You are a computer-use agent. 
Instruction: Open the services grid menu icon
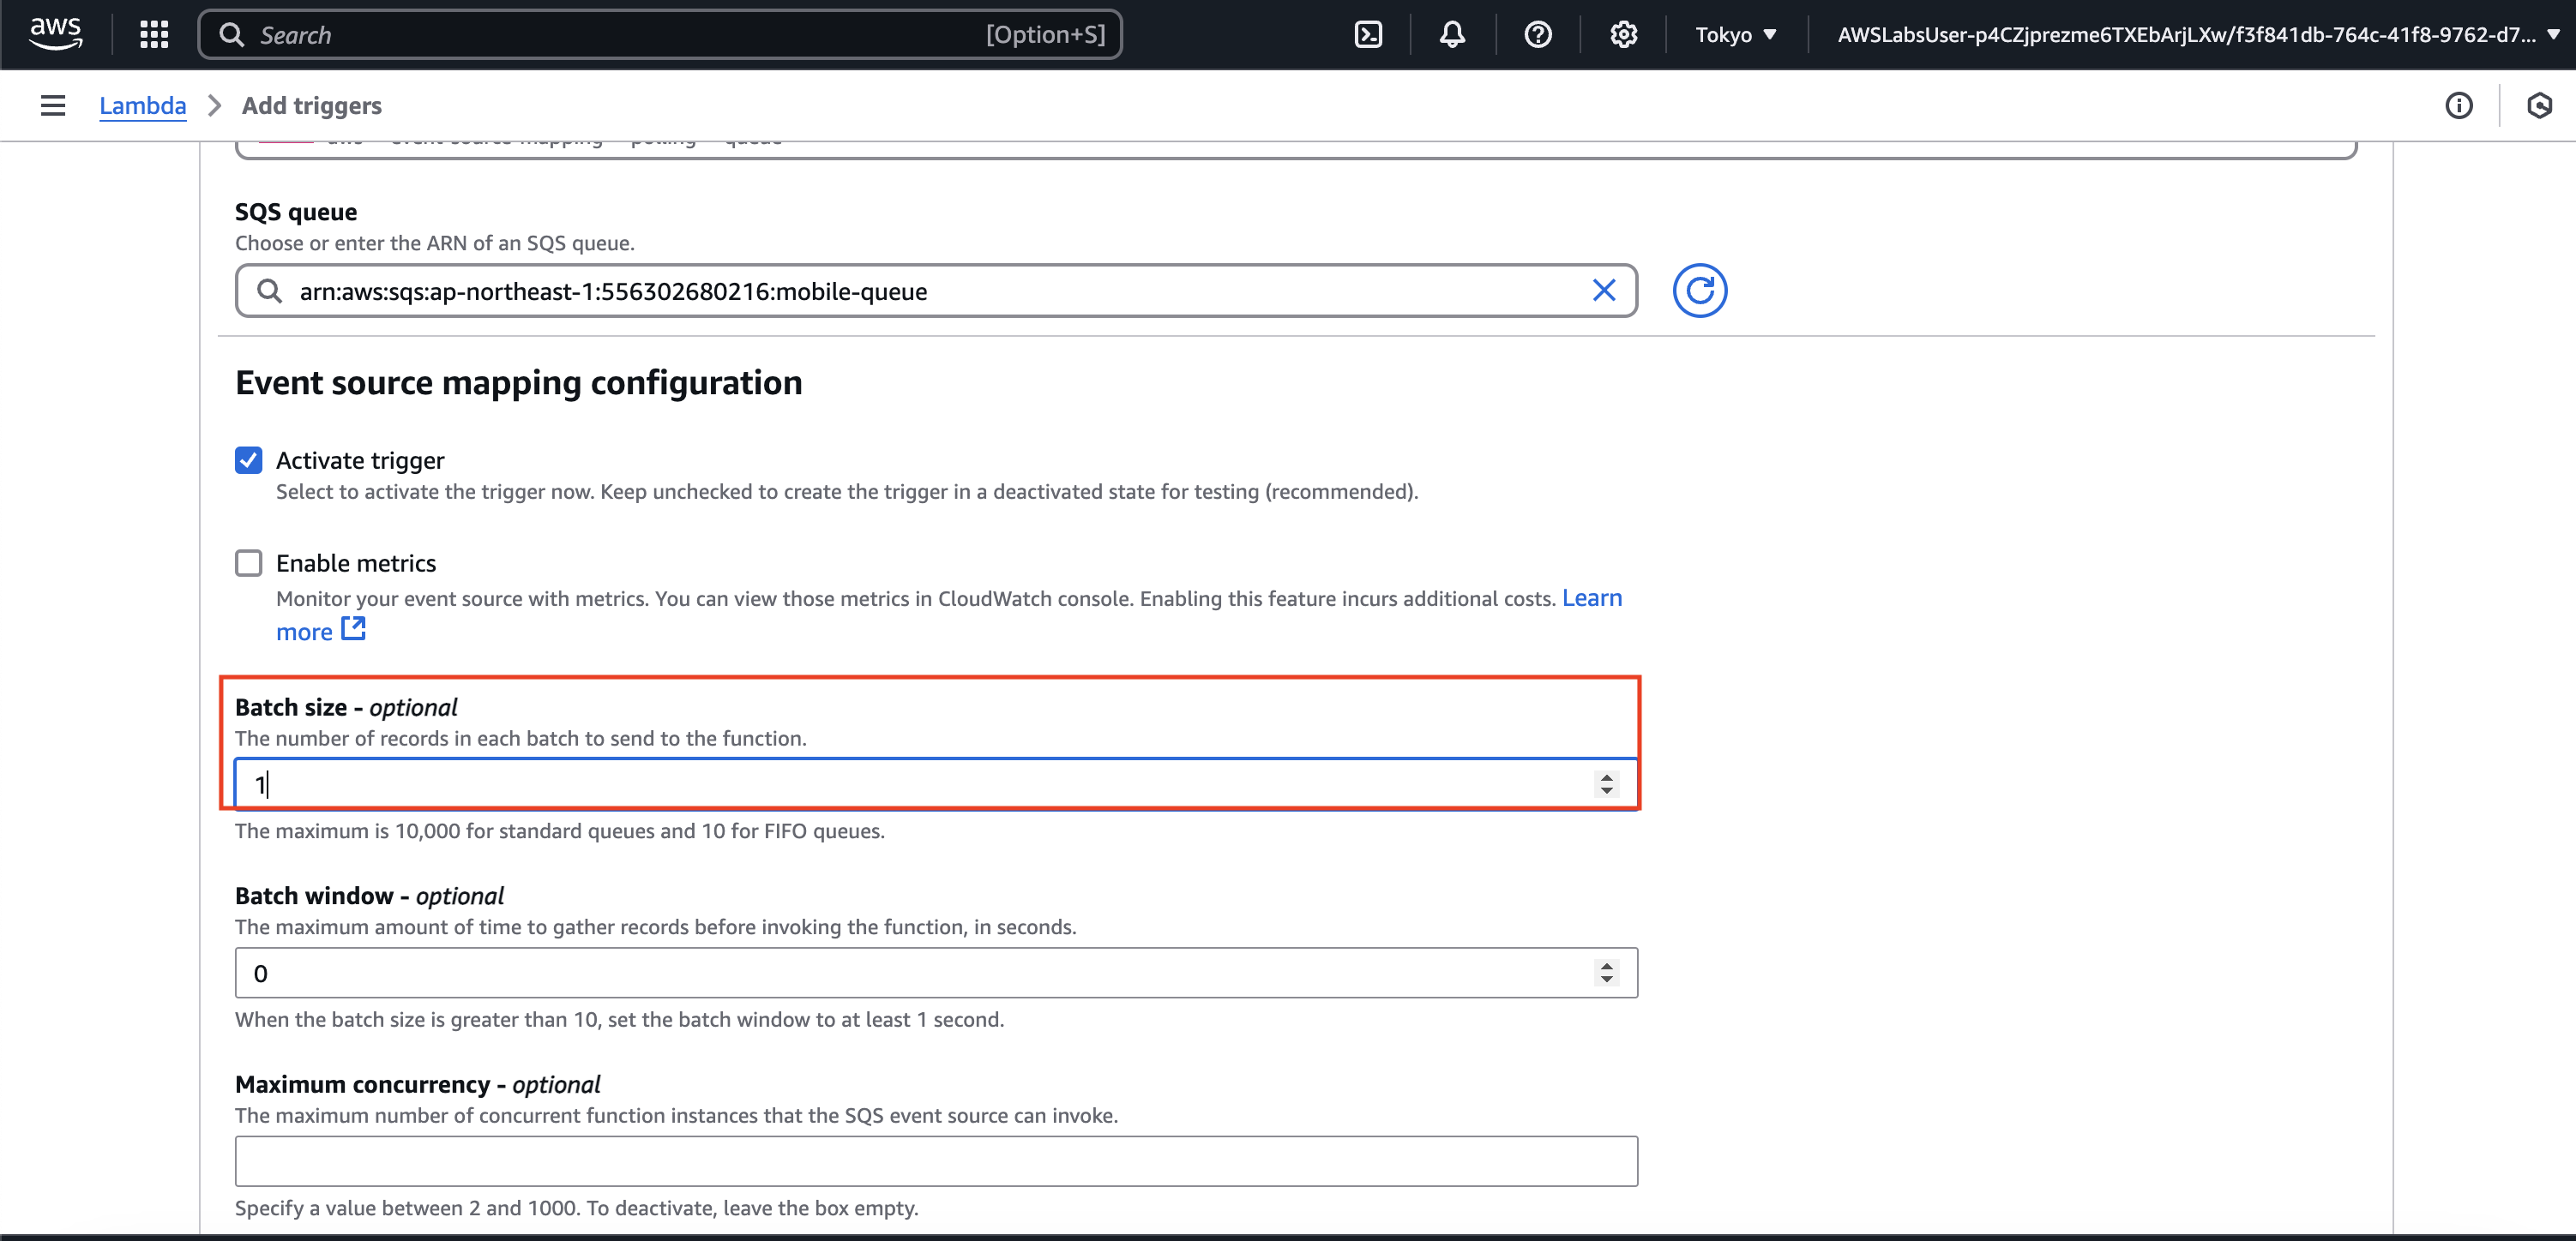(x=154, y=35)
